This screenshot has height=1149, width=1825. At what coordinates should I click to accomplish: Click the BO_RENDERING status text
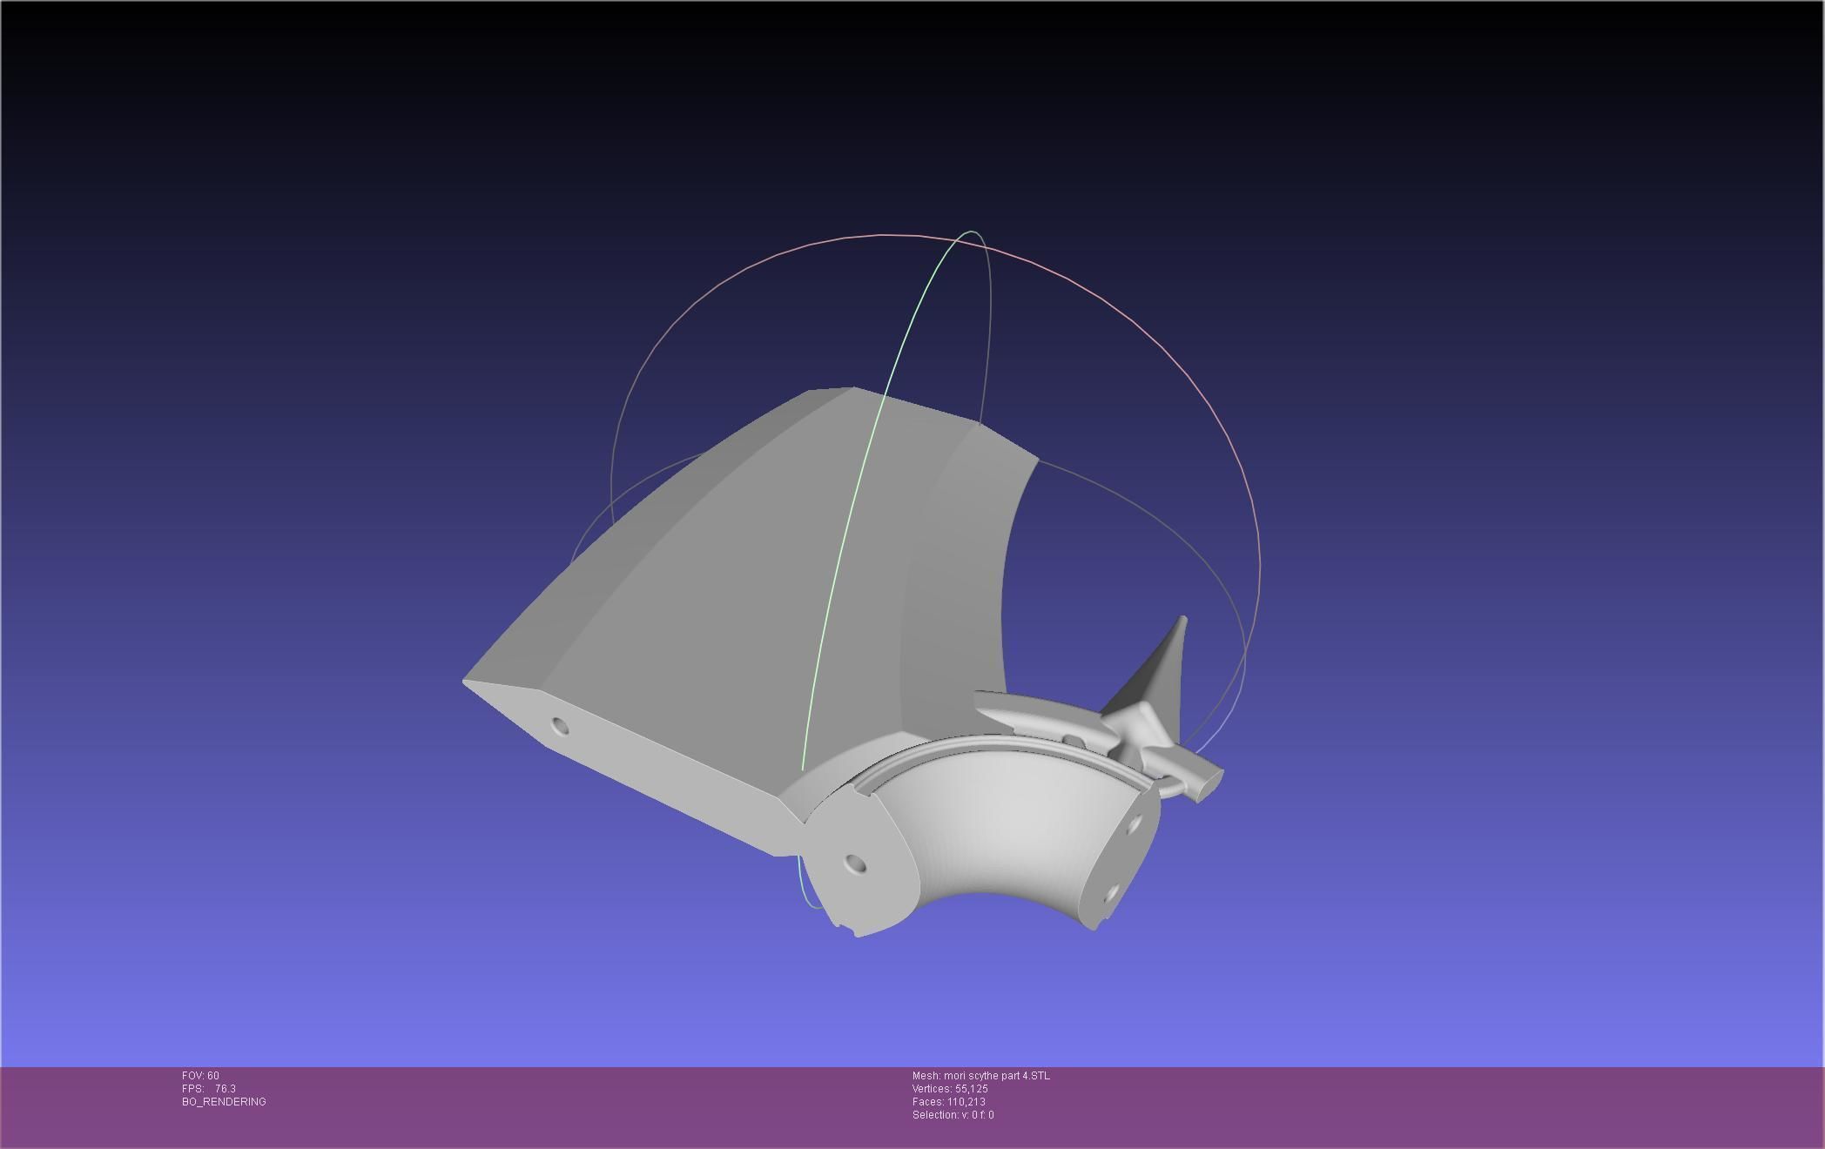tap(224, 1102)
